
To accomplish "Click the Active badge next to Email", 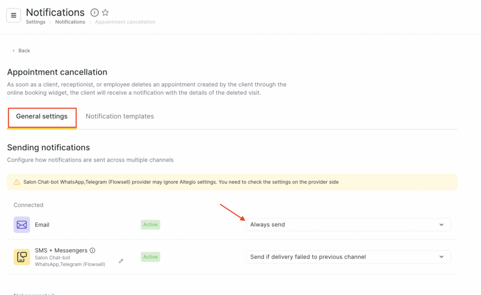I will 150,225.
